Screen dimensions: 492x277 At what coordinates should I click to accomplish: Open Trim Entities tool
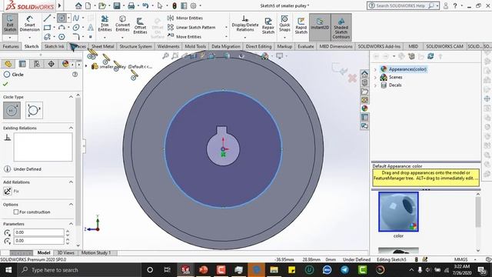pos(105,24)
